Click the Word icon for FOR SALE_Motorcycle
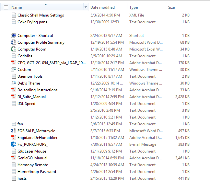Image resolution: width=210 pixels, height=183 pixels. coord(13,131)
